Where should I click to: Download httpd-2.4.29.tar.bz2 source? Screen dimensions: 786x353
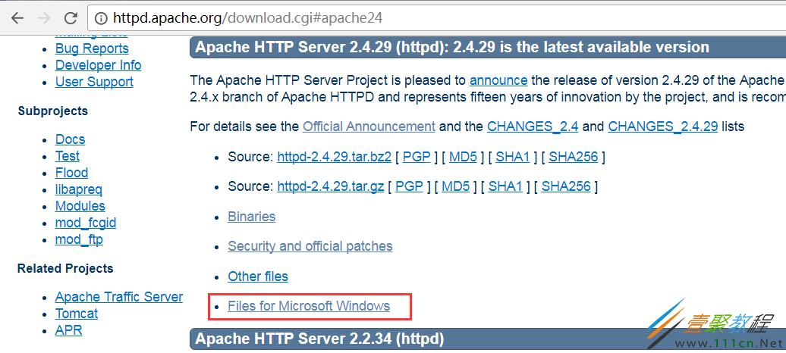point(334,157)
